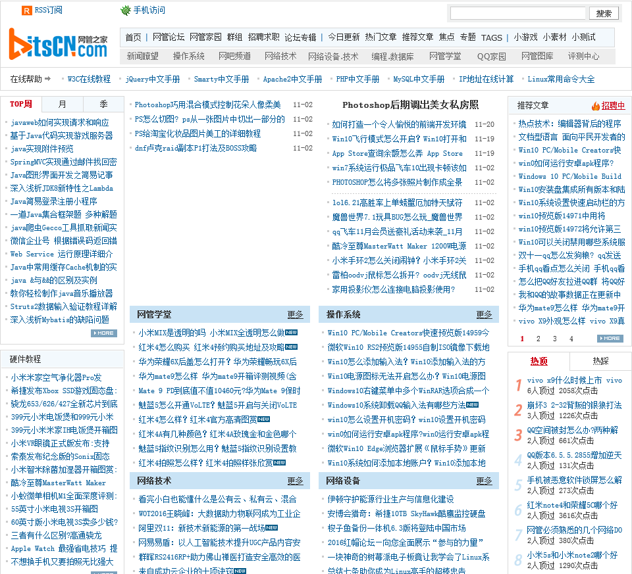Open the 招聘中 red link
The width and height of the screenshot is (632, 574).
[x=613, y=106]
